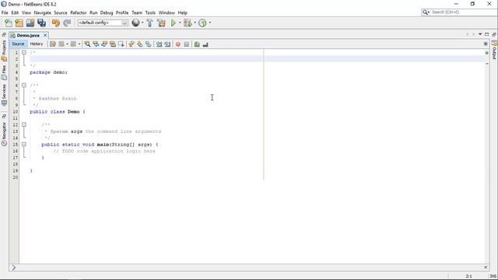Click Shift Line Left icon

(x=159, y=44)
